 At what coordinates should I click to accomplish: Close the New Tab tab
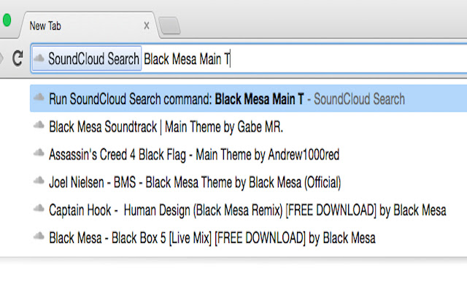click(147, 25)
